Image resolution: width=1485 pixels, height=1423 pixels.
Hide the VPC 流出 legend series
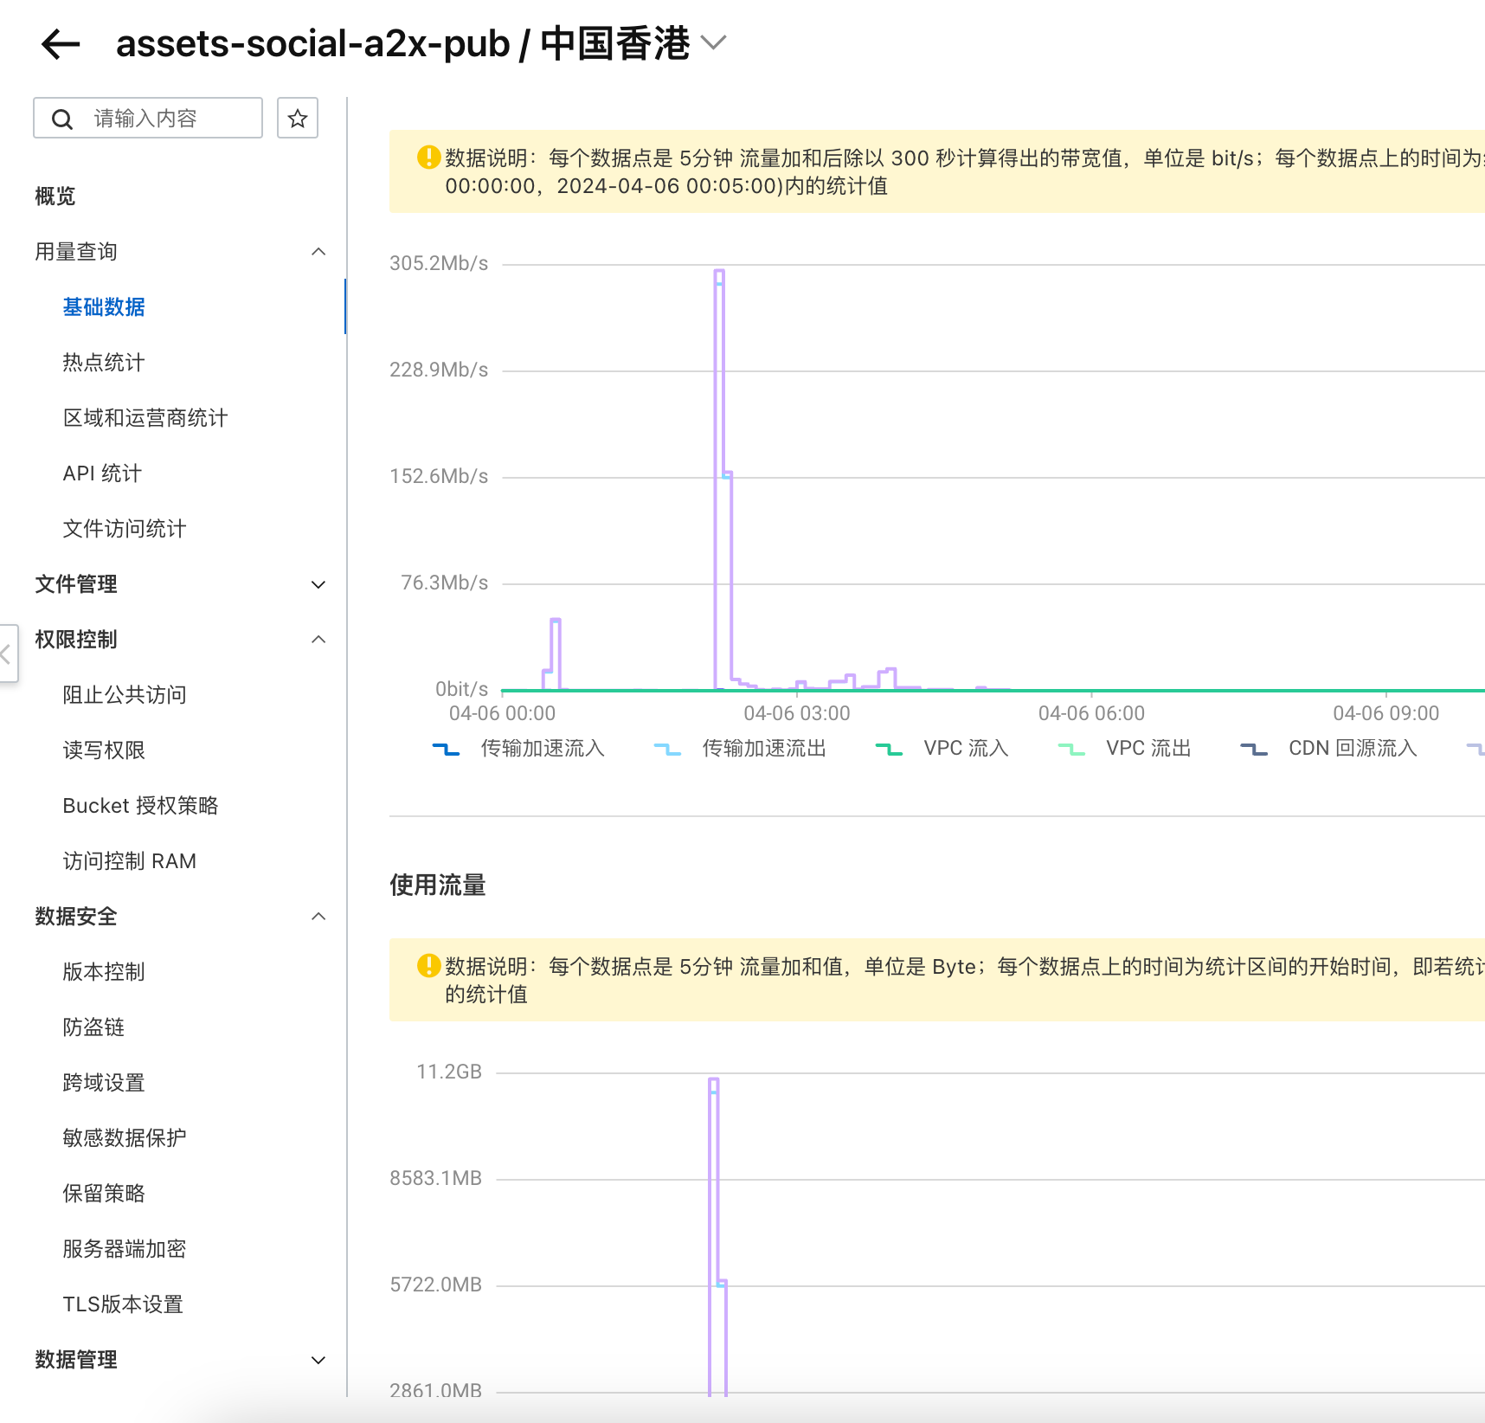(1126, 749)
